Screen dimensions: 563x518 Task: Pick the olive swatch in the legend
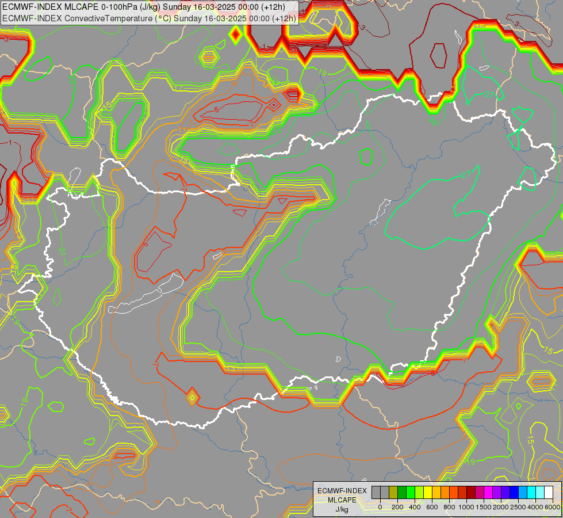tap(393, 493)
